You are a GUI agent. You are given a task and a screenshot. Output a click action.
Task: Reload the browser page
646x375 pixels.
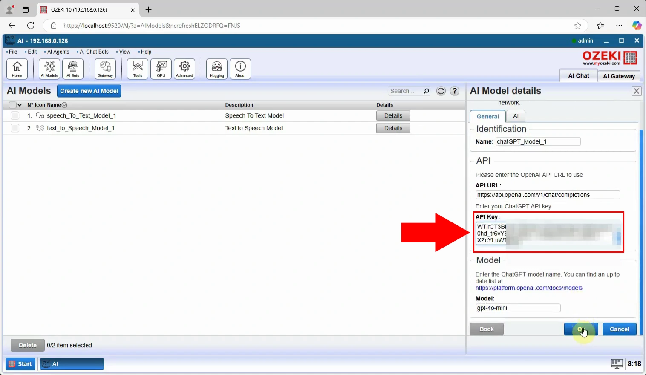(31, 26)
